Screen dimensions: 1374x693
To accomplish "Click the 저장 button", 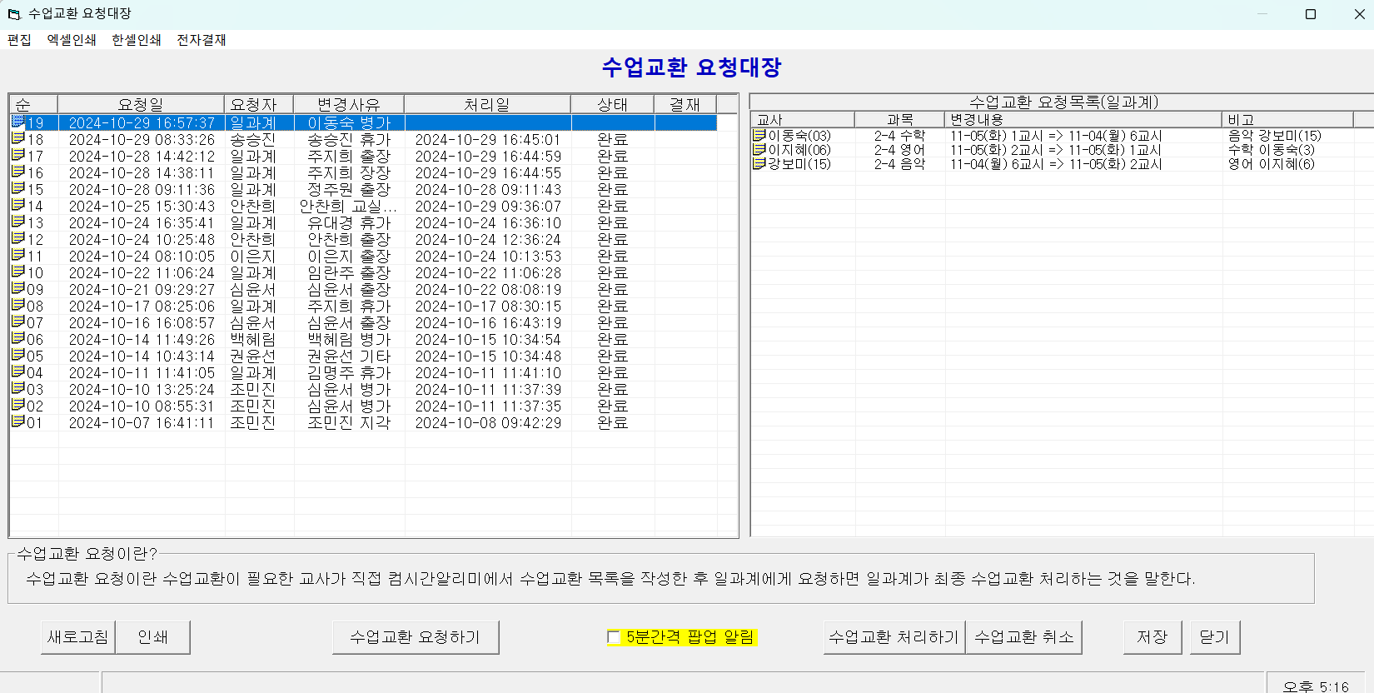I will [1152, 637].
